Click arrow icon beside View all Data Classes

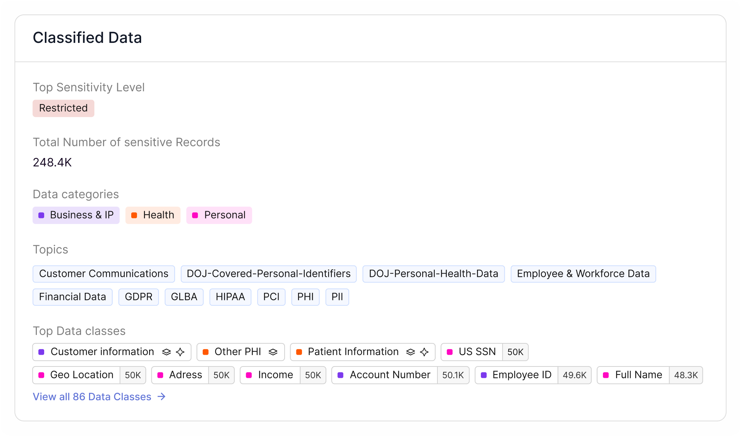(162, 397)
